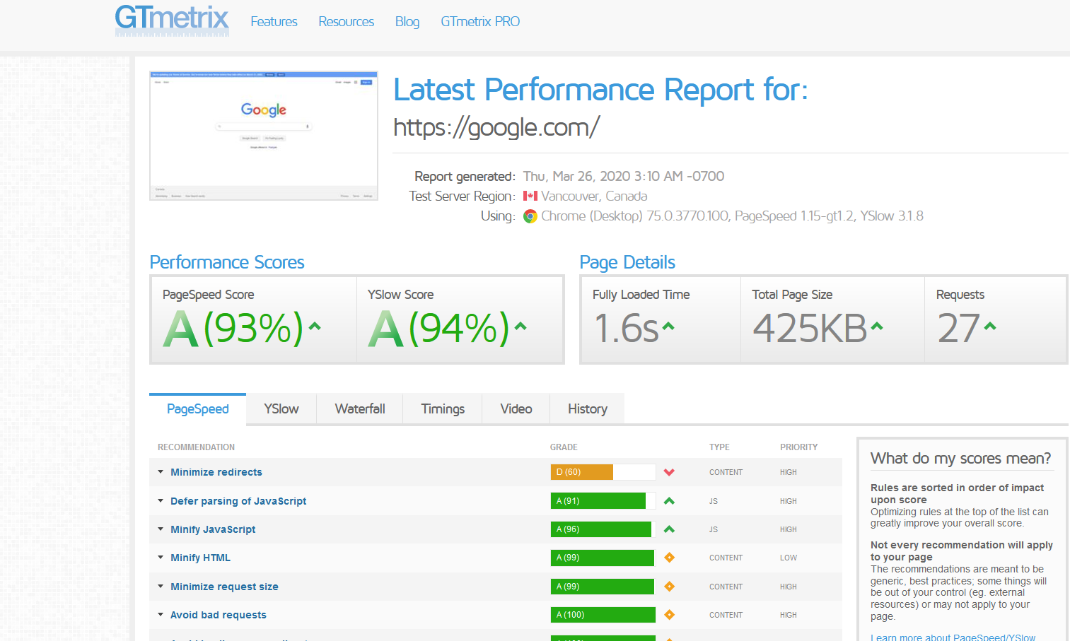Open the Google page screenshot thumbnail

pyautogui.click(x=264, y=136)
